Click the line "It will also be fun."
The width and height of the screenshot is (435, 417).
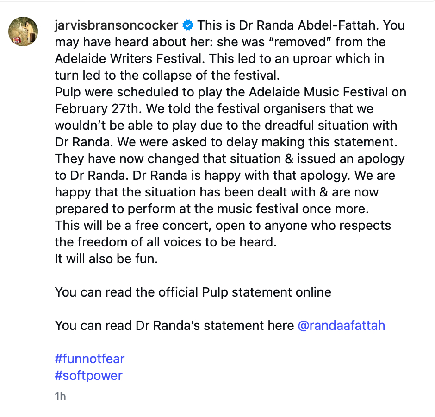pos(106,259)
